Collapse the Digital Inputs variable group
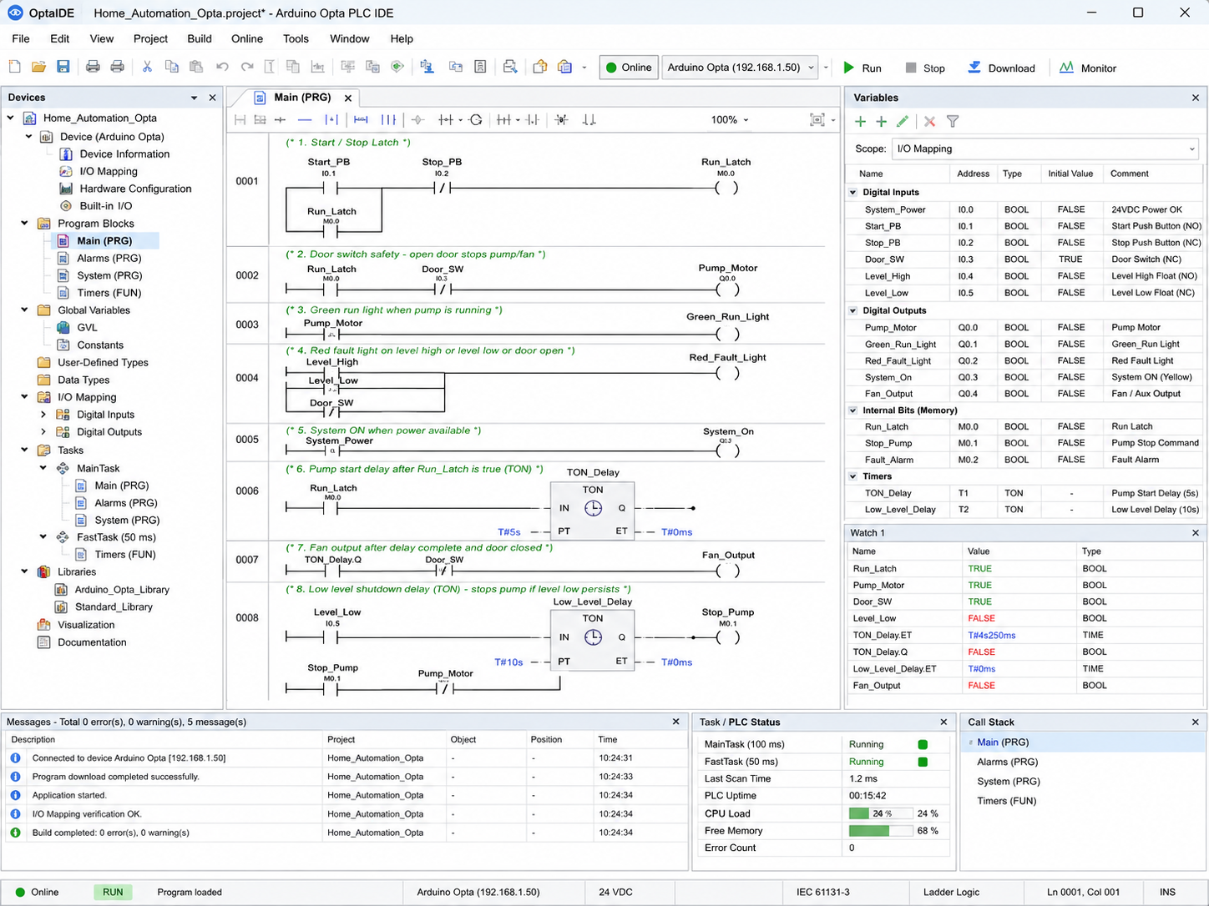This screenshot has width=1209, height=906. [853, 192]
